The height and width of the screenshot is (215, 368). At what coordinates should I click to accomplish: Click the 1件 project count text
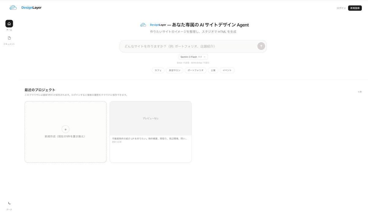(x=360, y=92)
